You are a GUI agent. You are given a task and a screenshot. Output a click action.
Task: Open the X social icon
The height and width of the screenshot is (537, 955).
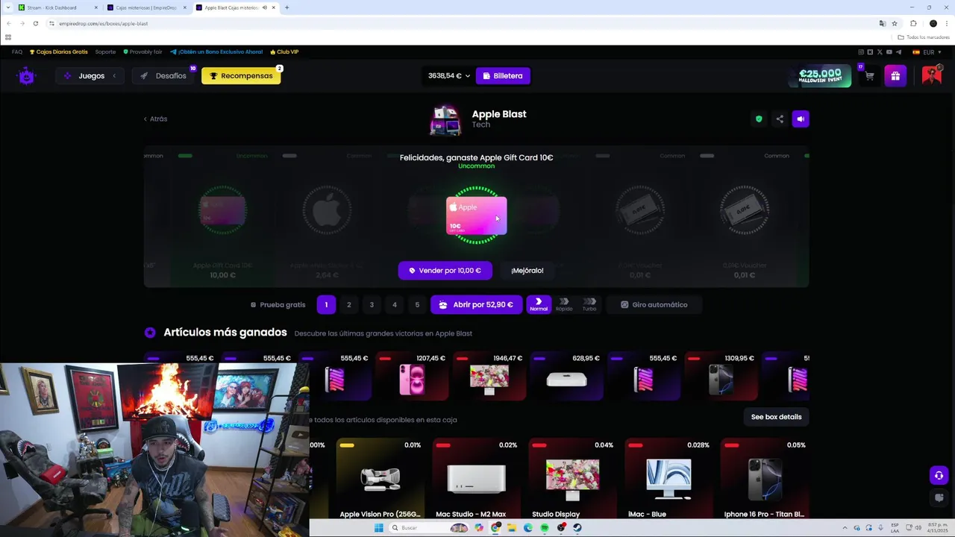tap(880, 52)
